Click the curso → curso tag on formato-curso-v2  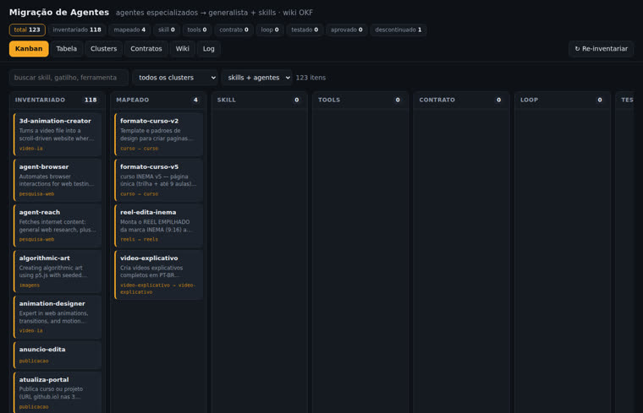point(139,149)
